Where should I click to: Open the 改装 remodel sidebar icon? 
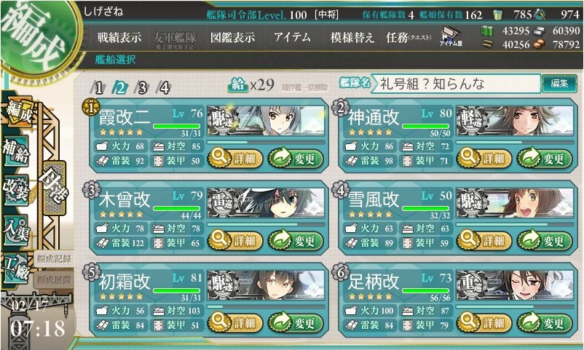pyautogui.click(x=15, y=189)
